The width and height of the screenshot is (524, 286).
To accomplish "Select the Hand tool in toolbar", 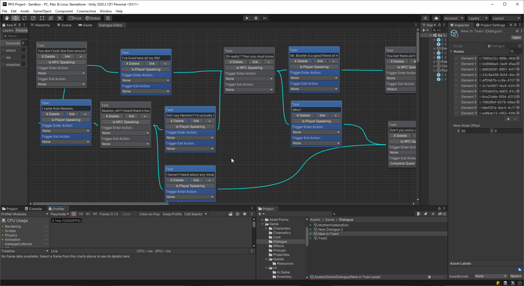I will 7,18.
